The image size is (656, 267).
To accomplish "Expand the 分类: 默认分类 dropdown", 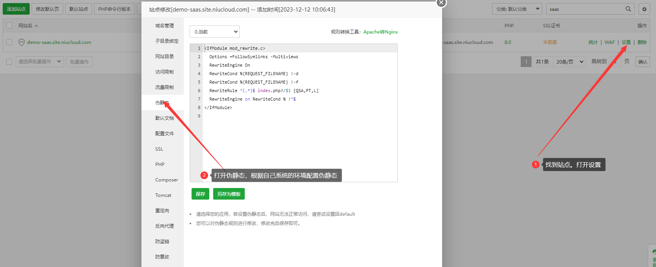I will 517,9.
